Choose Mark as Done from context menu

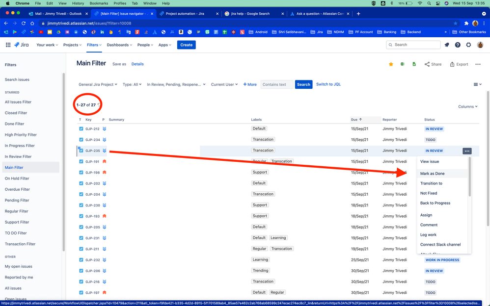(433, 173)
